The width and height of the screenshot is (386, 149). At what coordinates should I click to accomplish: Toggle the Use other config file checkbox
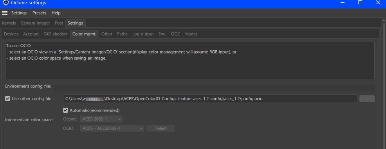(7, 99)
